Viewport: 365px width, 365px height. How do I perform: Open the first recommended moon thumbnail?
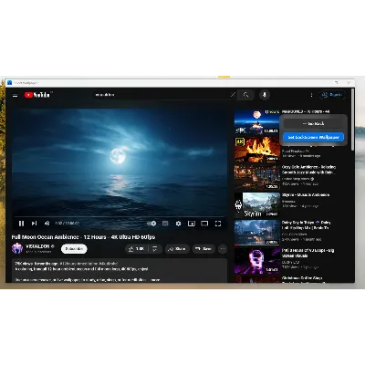coord(257,122)
